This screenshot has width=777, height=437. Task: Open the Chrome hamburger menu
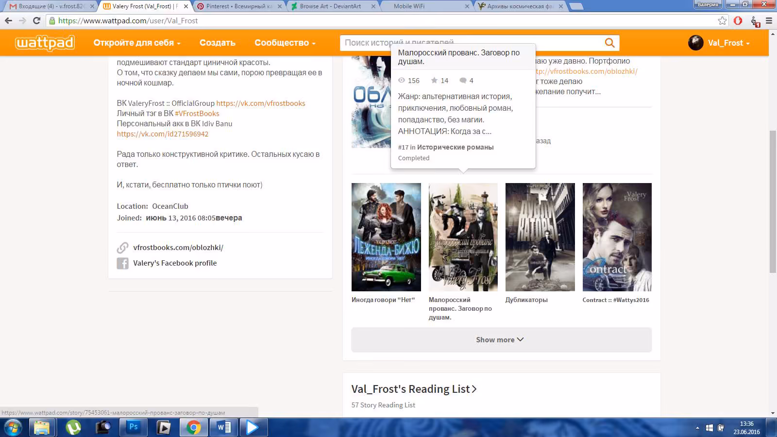[769, 20]
